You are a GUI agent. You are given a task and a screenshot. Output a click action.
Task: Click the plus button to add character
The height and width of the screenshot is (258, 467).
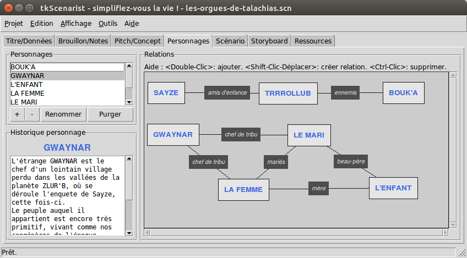(17, 114)
